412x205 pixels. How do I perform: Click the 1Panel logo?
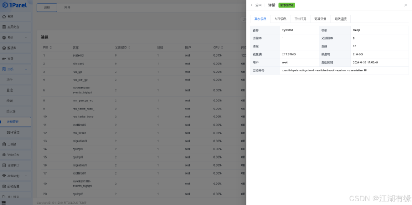click(x=14, y=5)
